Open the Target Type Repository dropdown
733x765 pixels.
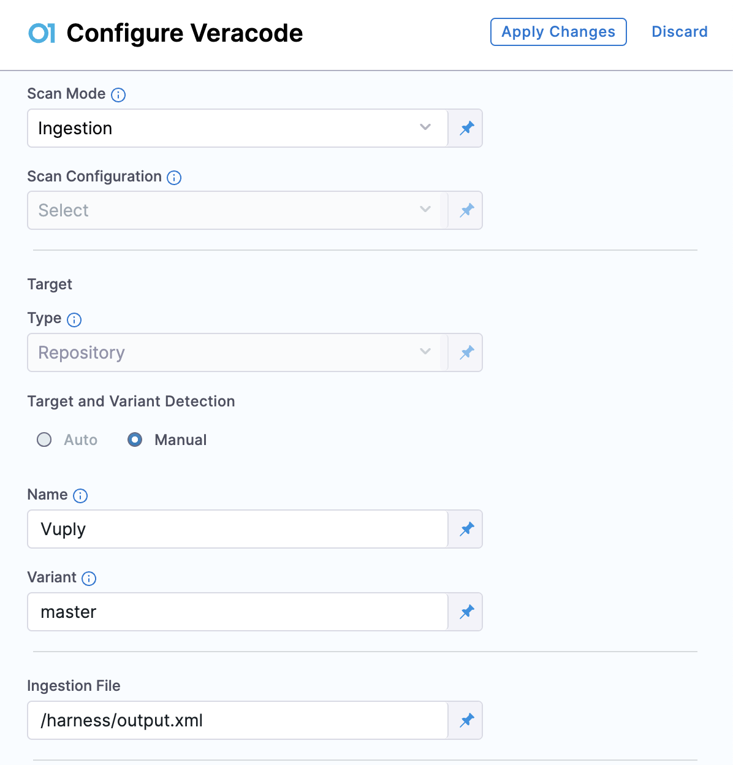pos(237,352)
